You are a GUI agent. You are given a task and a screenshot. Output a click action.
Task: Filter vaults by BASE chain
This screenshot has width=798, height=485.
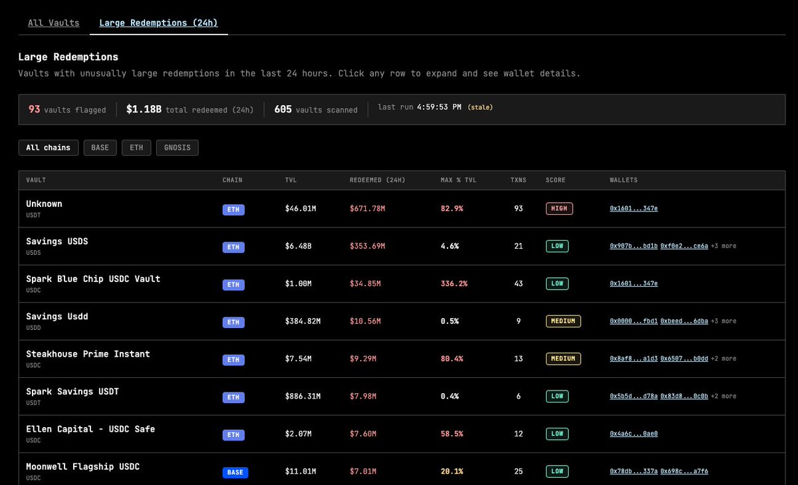pos(100,148)
